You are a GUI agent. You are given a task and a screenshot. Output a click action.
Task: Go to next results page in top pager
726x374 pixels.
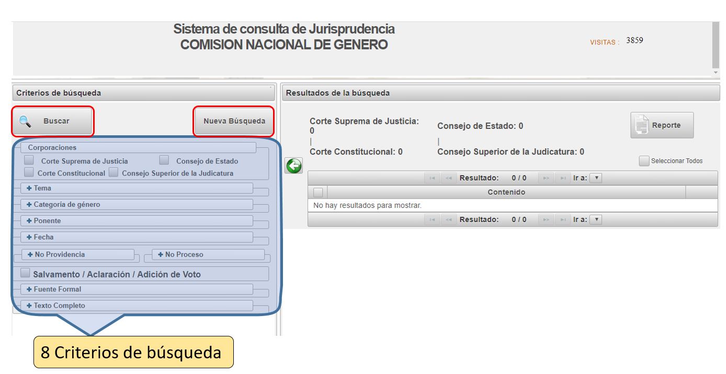(x=546, y=178)
